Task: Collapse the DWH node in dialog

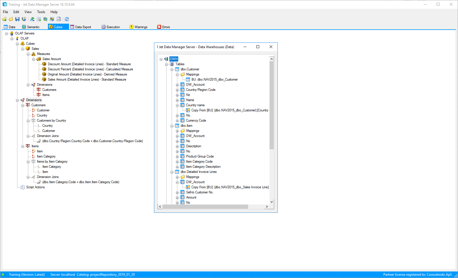Action: click(x=161, y=59)
